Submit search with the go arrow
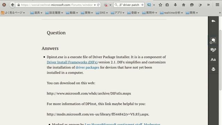Image resolution: width=222 pixels, height=125 pixels. pyautogui.click(x=142, y=5)
